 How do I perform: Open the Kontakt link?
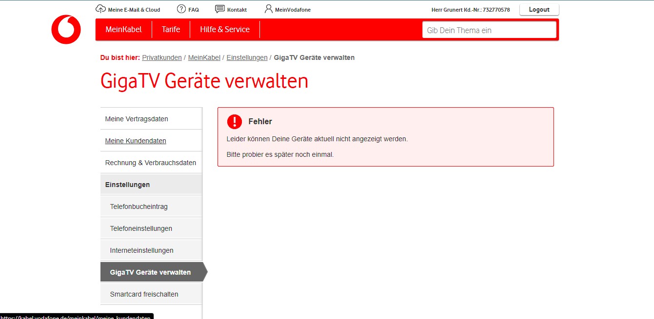click(237, 10)
